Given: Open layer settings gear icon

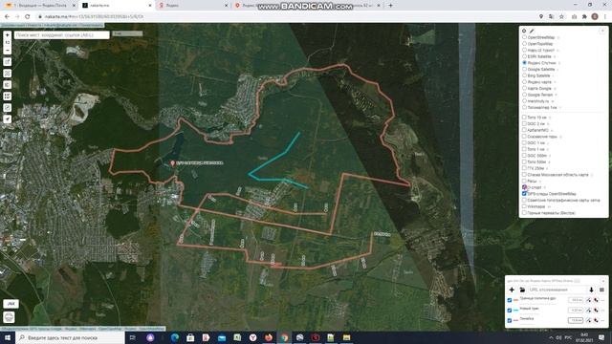Looking at the screenshot, I should pos(524,31).
